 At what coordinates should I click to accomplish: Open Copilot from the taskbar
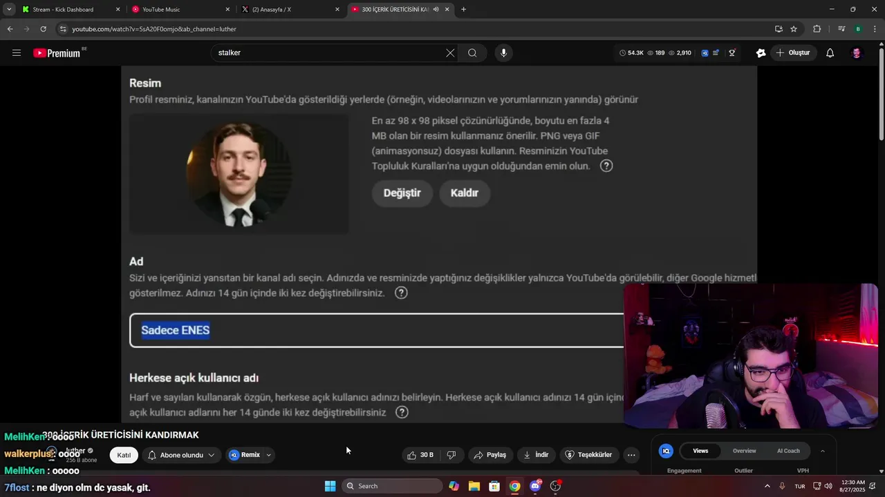coord(454,486)
